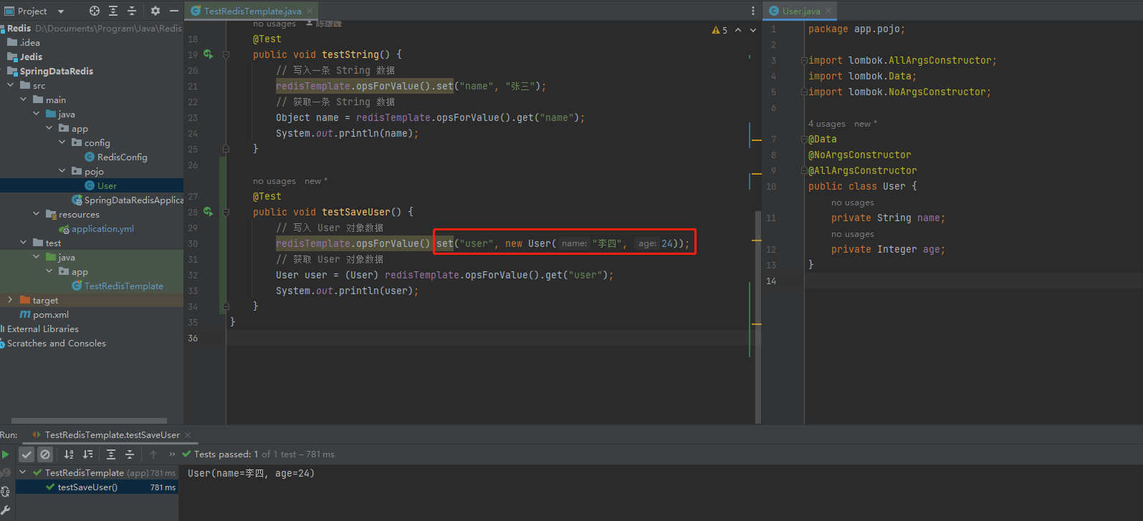Click Project panel horizontal scrollbar
This screenshot has width=1143, height=521.
[90, 421]
